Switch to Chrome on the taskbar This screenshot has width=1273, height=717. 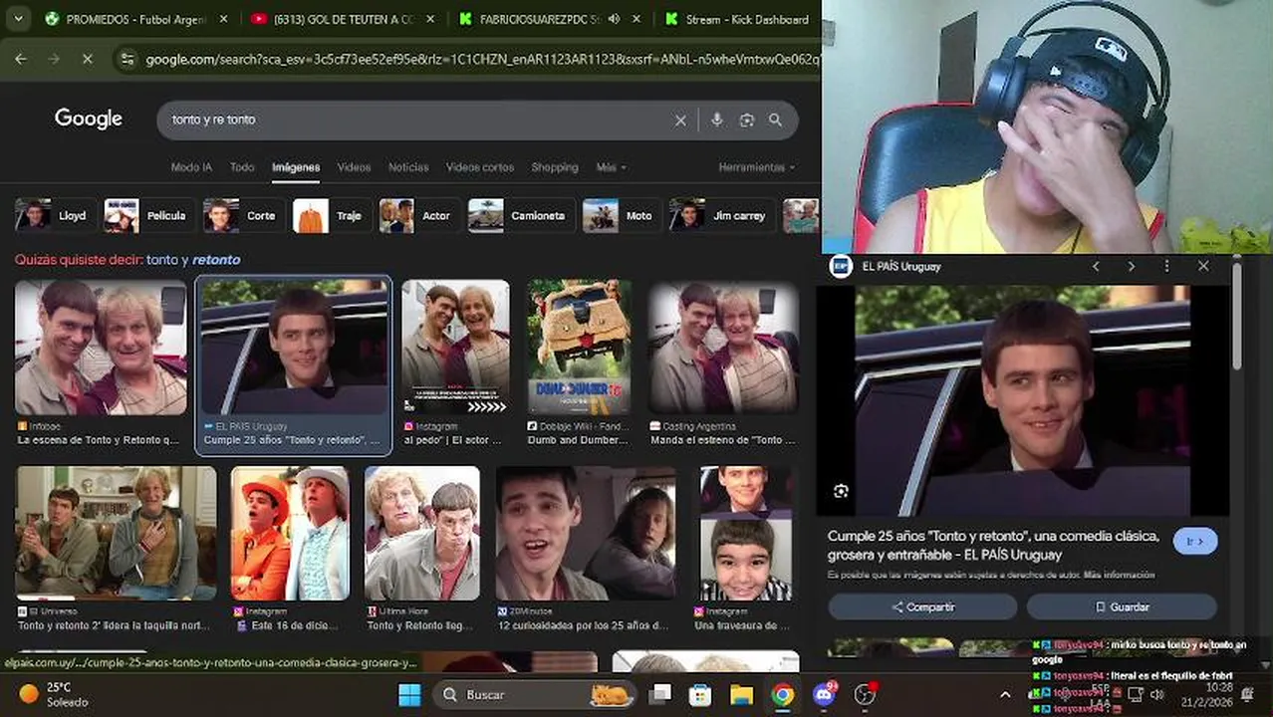click(x=783, y=694)
